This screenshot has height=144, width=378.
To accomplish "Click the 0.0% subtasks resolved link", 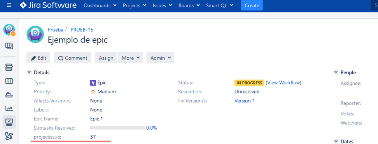I will point(152,128).
